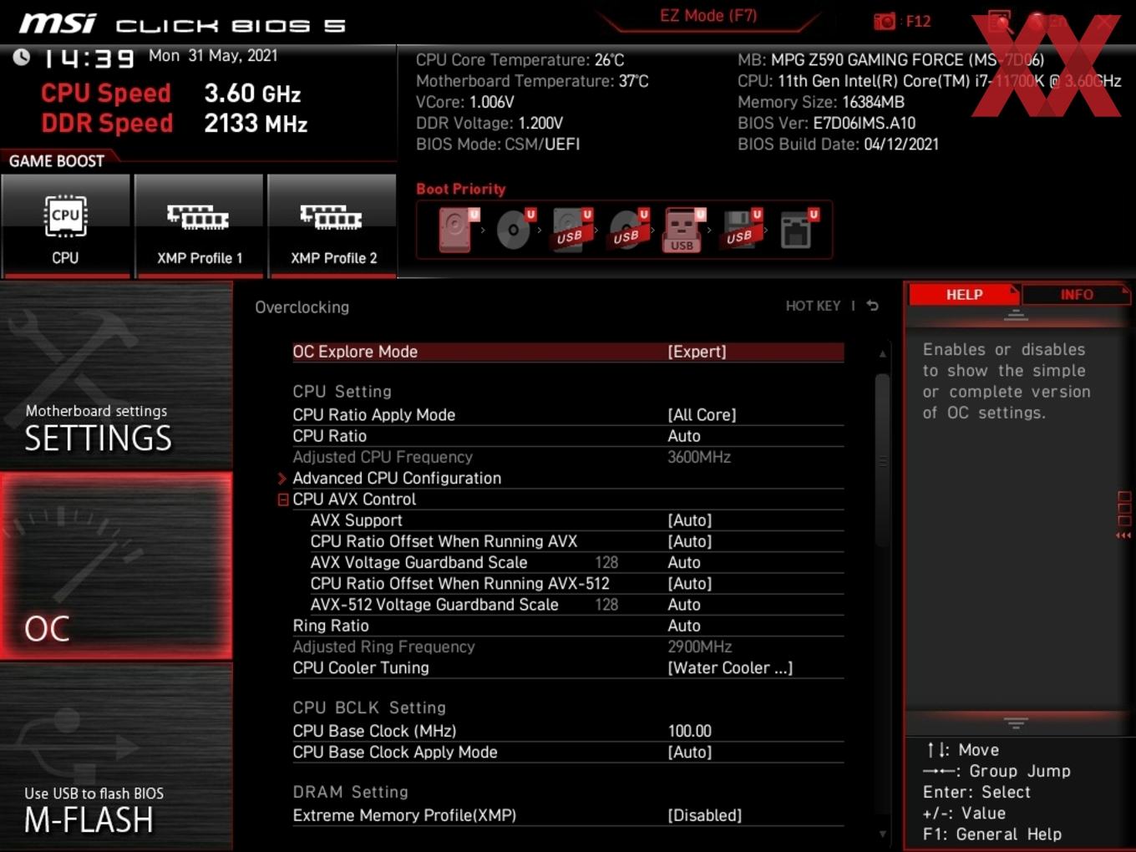Change CPU Ratio Offset When Running AVX-512
The width and height of the screenshot is (1136, 852).
(x=576, y=583)
